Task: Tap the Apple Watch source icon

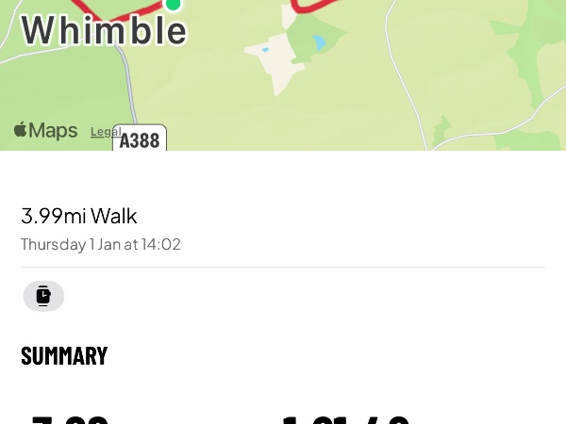Action: point(43,296)
